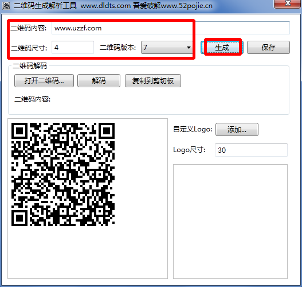Click the QR content input with www.uzzf.com
The height and width of the screenshot is (287, 302).
pos(171,28)
